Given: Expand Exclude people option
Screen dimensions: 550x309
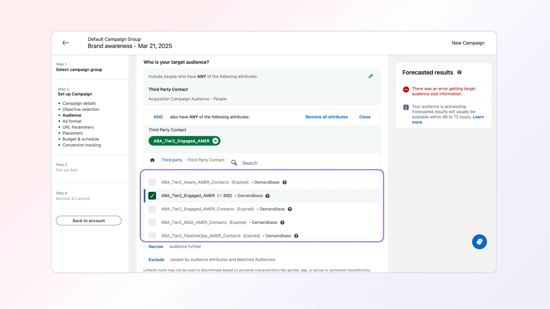Looking at the screenshot, I should click(x=156, y=260).
